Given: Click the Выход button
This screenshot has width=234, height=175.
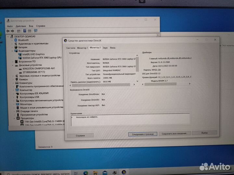Looking at the screenshot, I should pyautogui.click(x=204, y=133).
